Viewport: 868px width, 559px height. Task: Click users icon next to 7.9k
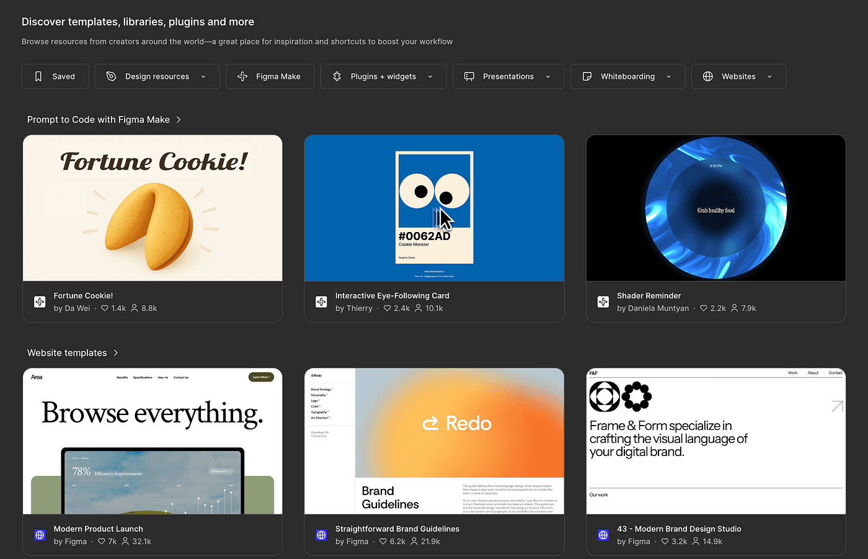coord(735,308)
